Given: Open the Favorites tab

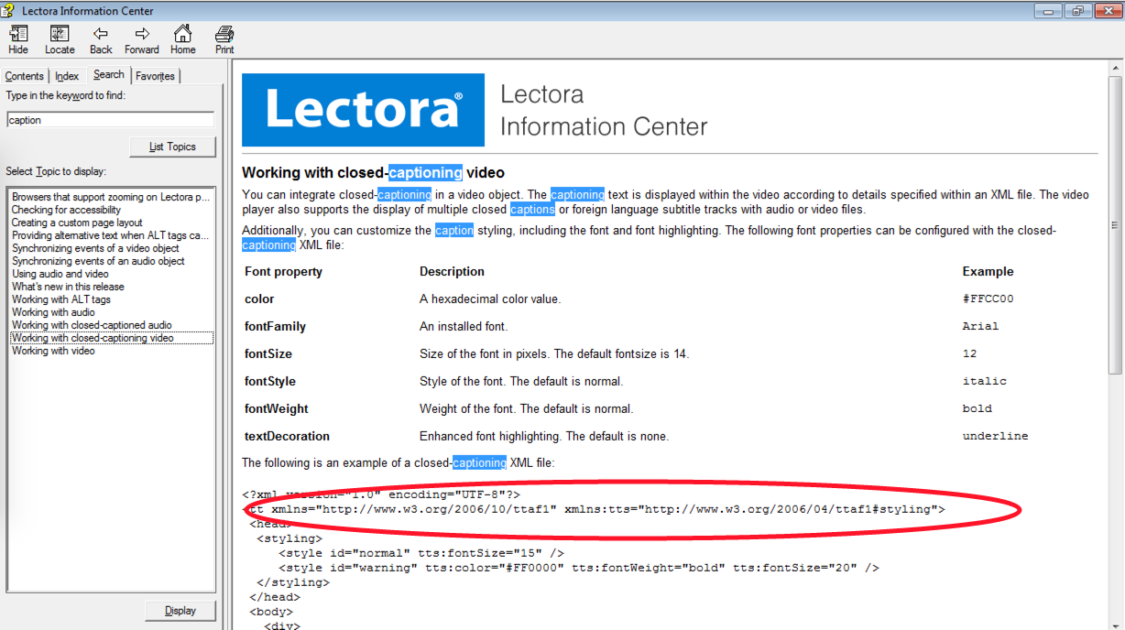Looking at the screenshot, I should (x=156, y=76).
